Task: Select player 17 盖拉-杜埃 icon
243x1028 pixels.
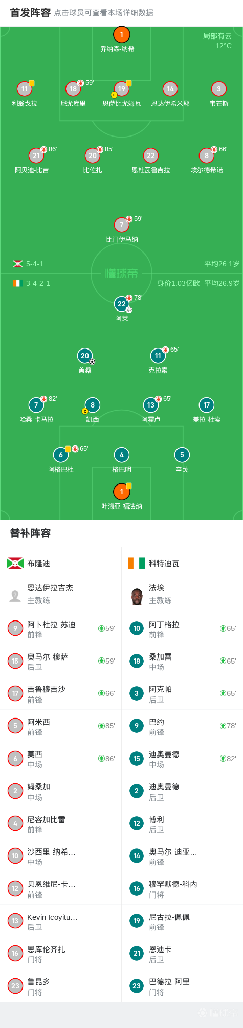Action: (206, 405)
